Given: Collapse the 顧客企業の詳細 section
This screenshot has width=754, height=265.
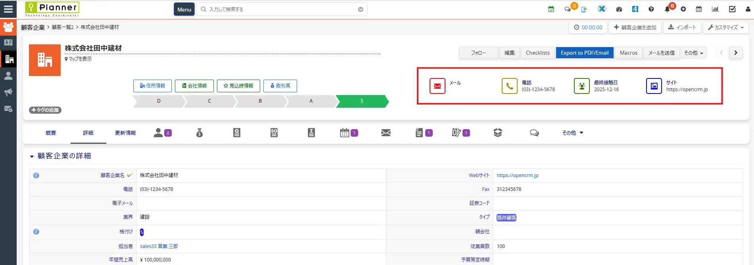Looking at the screenshot, I should (x=32, y=156).
